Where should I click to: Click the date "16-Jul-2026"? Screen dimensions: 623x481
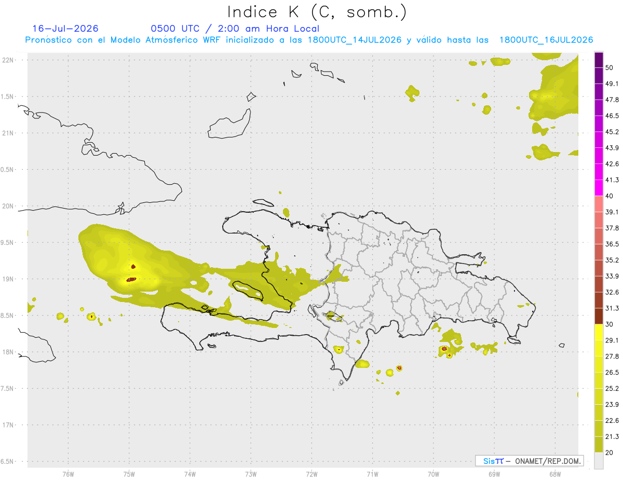(65, 29)
